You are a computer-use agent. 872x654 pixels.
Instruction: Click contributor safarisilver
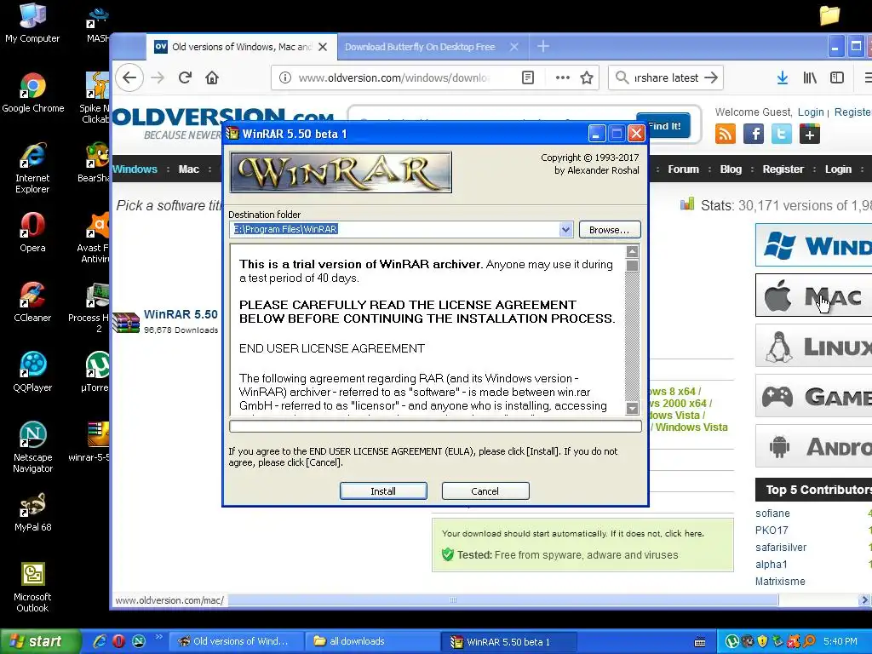coord(781,548)
